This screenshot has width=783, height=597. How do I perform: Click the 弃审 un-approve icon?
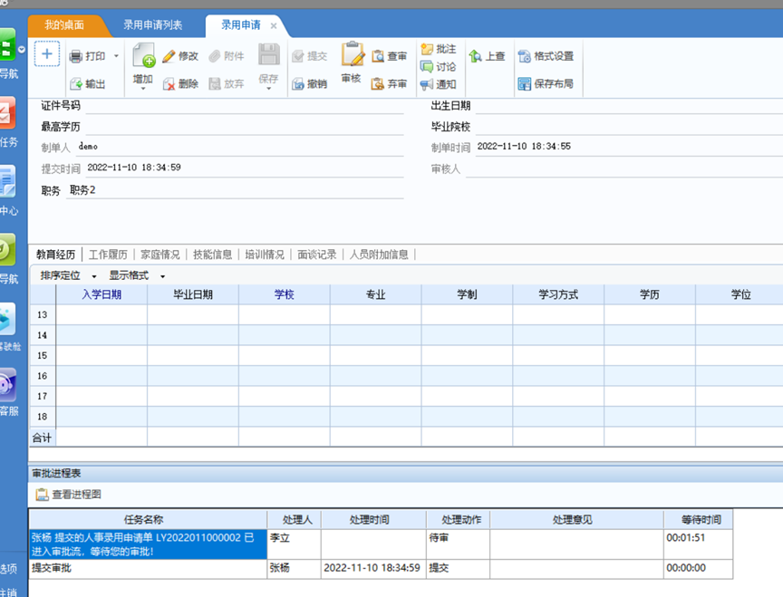[x=378, y=84]
